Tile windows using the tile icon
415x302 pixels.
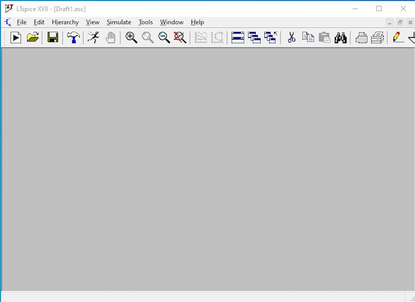click(238, 38)
